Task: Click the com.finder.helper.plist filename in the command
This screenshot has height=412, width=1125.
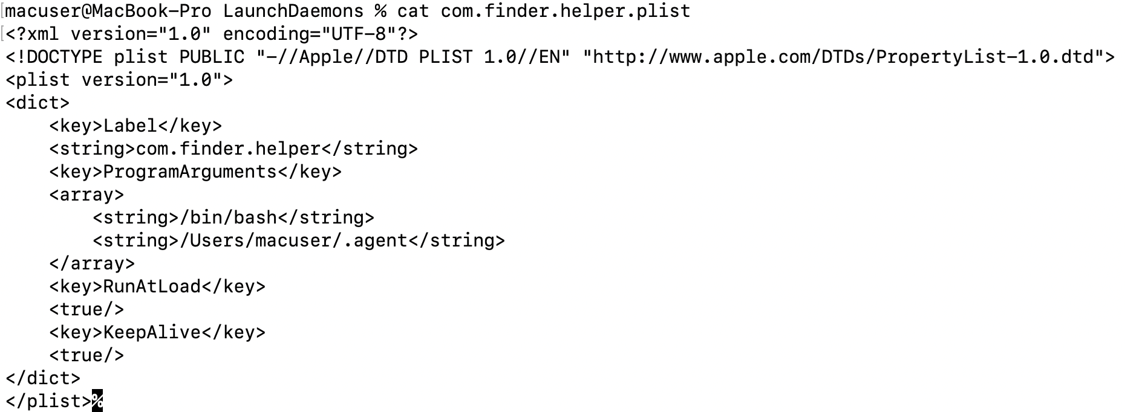Action: coord(565,11)
